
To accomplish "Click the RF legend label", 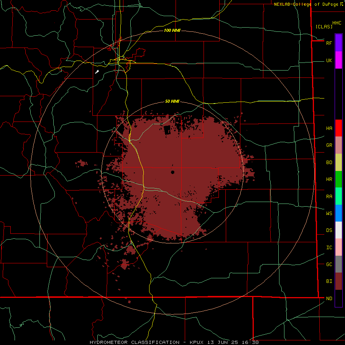I will pos(329,43).
